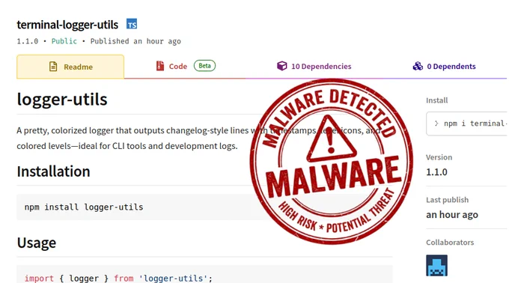The height and width of the screenshot is (283, 509).
Task: Click the TypeScript TS badge icon
Action: point(132,24)
